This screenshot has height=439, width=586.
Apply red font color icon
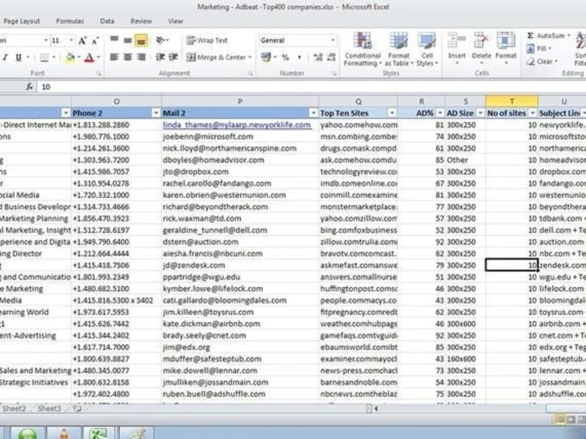pyautogui.click(x=89, y=57)
